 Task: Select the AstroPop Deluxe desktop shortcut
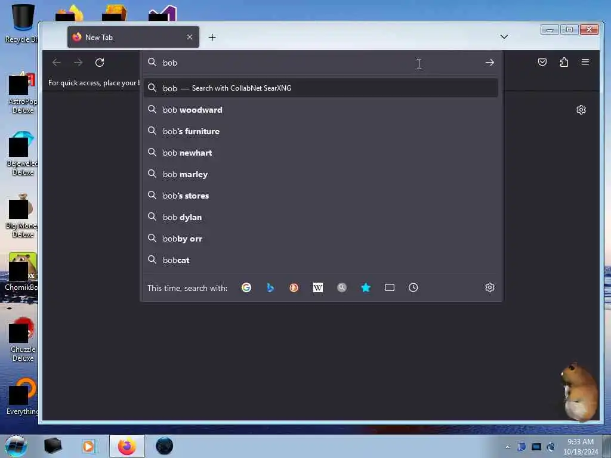tap(22, 92)
